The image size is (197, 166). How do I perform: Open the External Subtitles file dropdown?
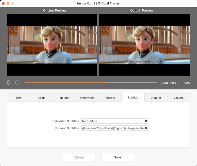pyautogui.click(x=114, y=128)
